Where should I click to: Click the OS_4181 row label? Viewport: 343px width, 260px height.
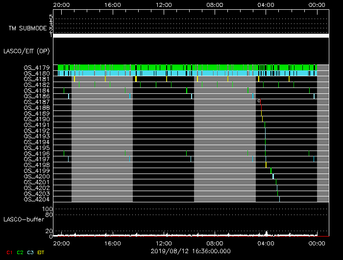coord(36,79)
